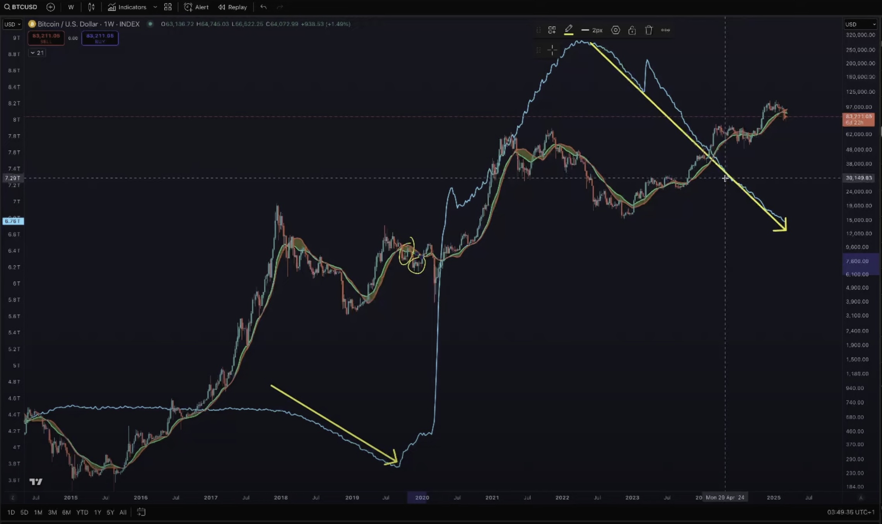Viewport: 882px width, 524px height.
Task: Open the Indicators dialog
Action: click(x=127, y=7)
